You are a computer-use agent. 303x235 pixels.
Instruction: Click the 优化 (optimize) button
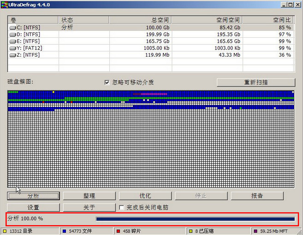click(x=145, y=196)
